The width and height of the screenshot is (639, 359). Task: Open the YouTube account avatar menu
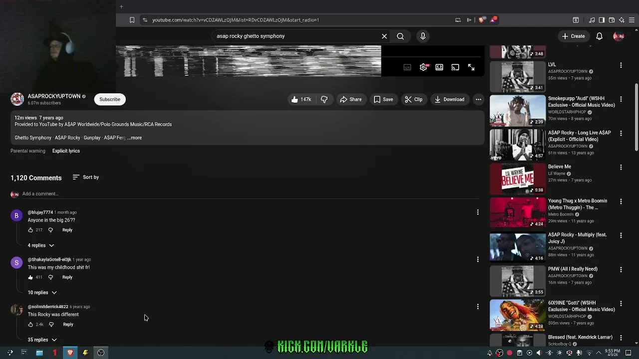(619, 36)
